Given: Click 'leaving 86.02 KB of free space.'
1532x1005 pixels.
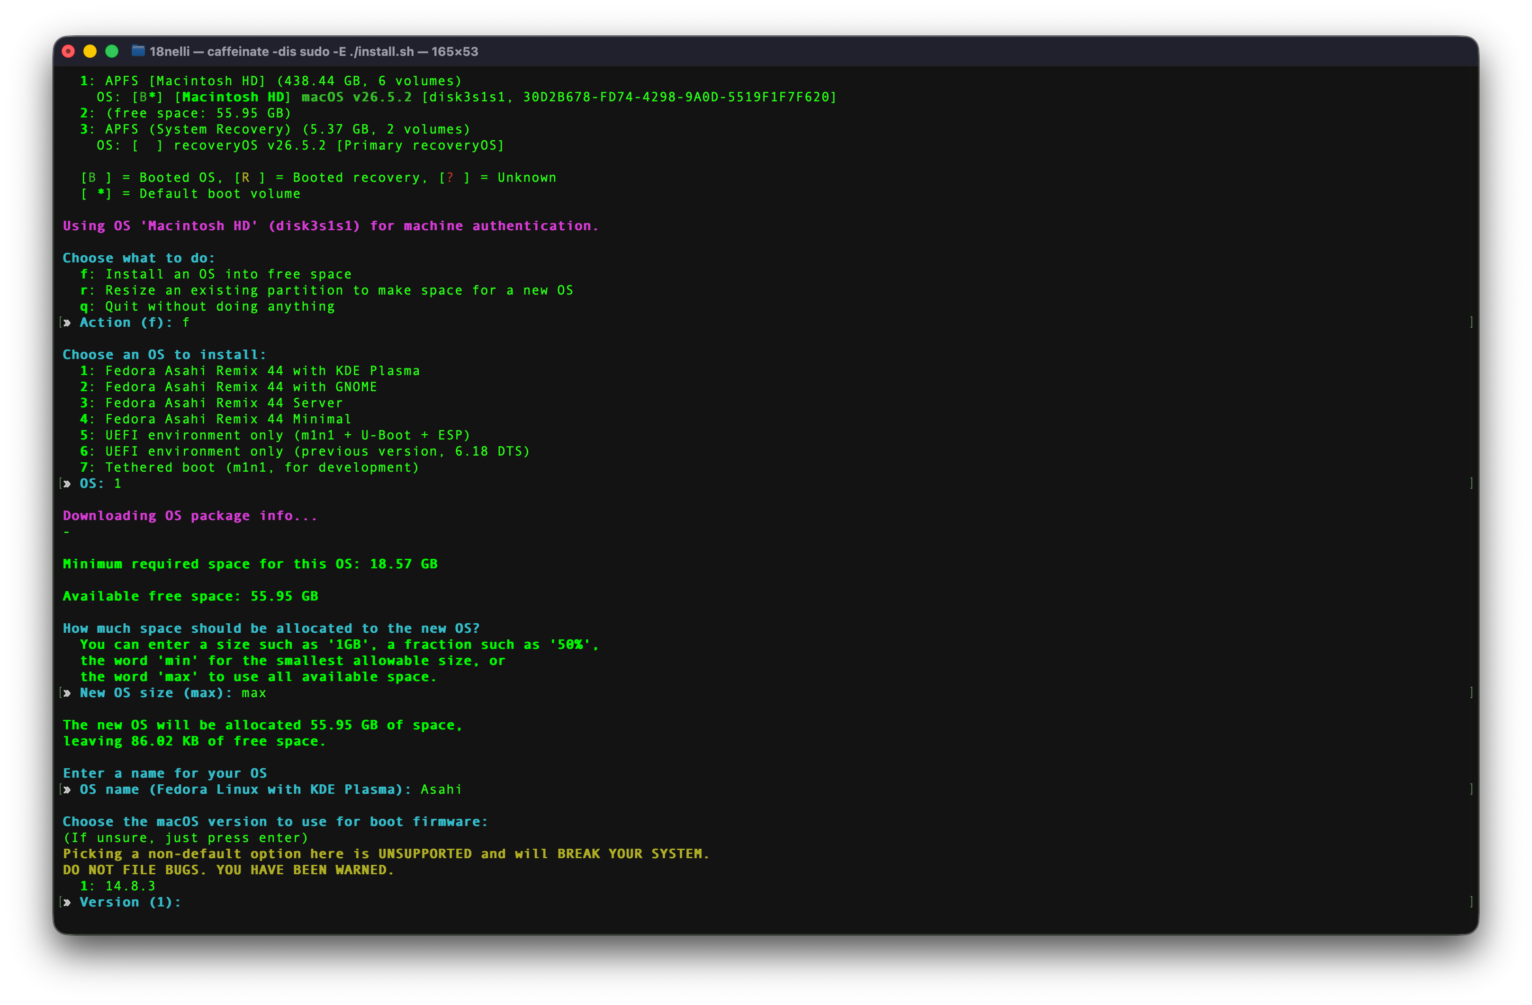Looking at the screenshot, I should tap(194, 741).
